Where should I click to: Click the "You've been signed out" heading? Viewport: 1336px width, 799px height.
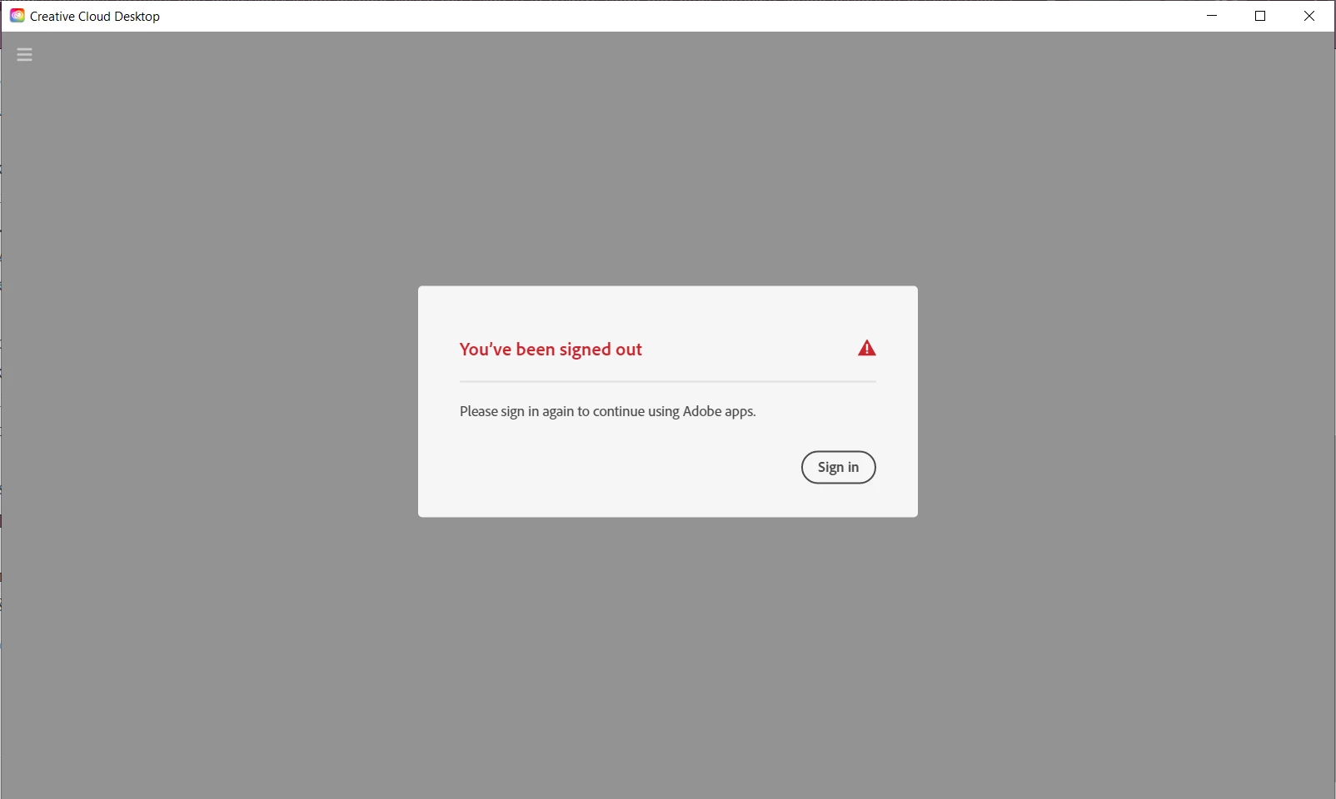(551, 350)
